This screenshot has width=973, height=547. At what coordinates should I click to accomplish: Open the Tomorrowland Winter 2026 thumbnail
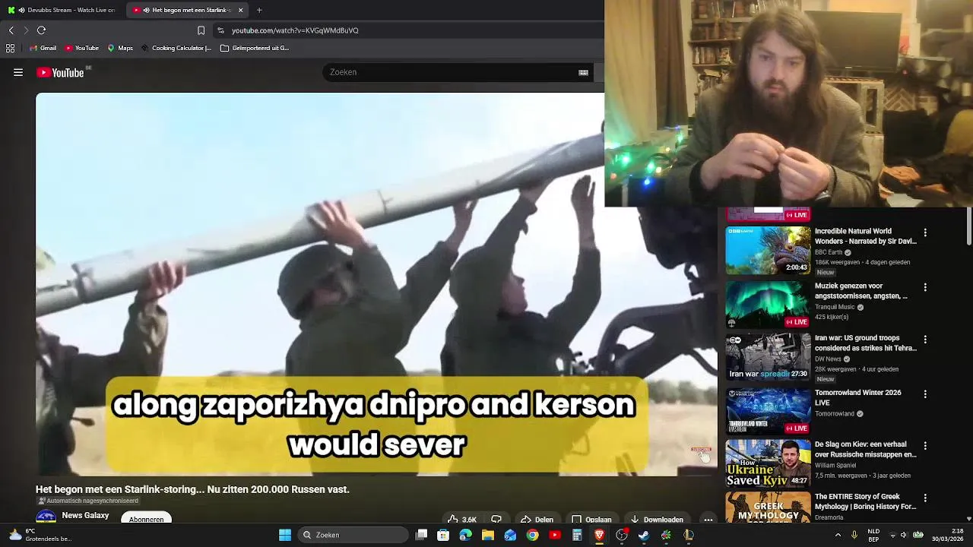(768, 411)
